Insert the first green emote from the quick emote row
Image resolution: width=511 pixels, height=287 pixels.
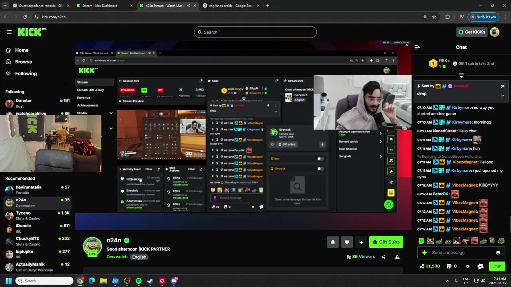(421, 241)
